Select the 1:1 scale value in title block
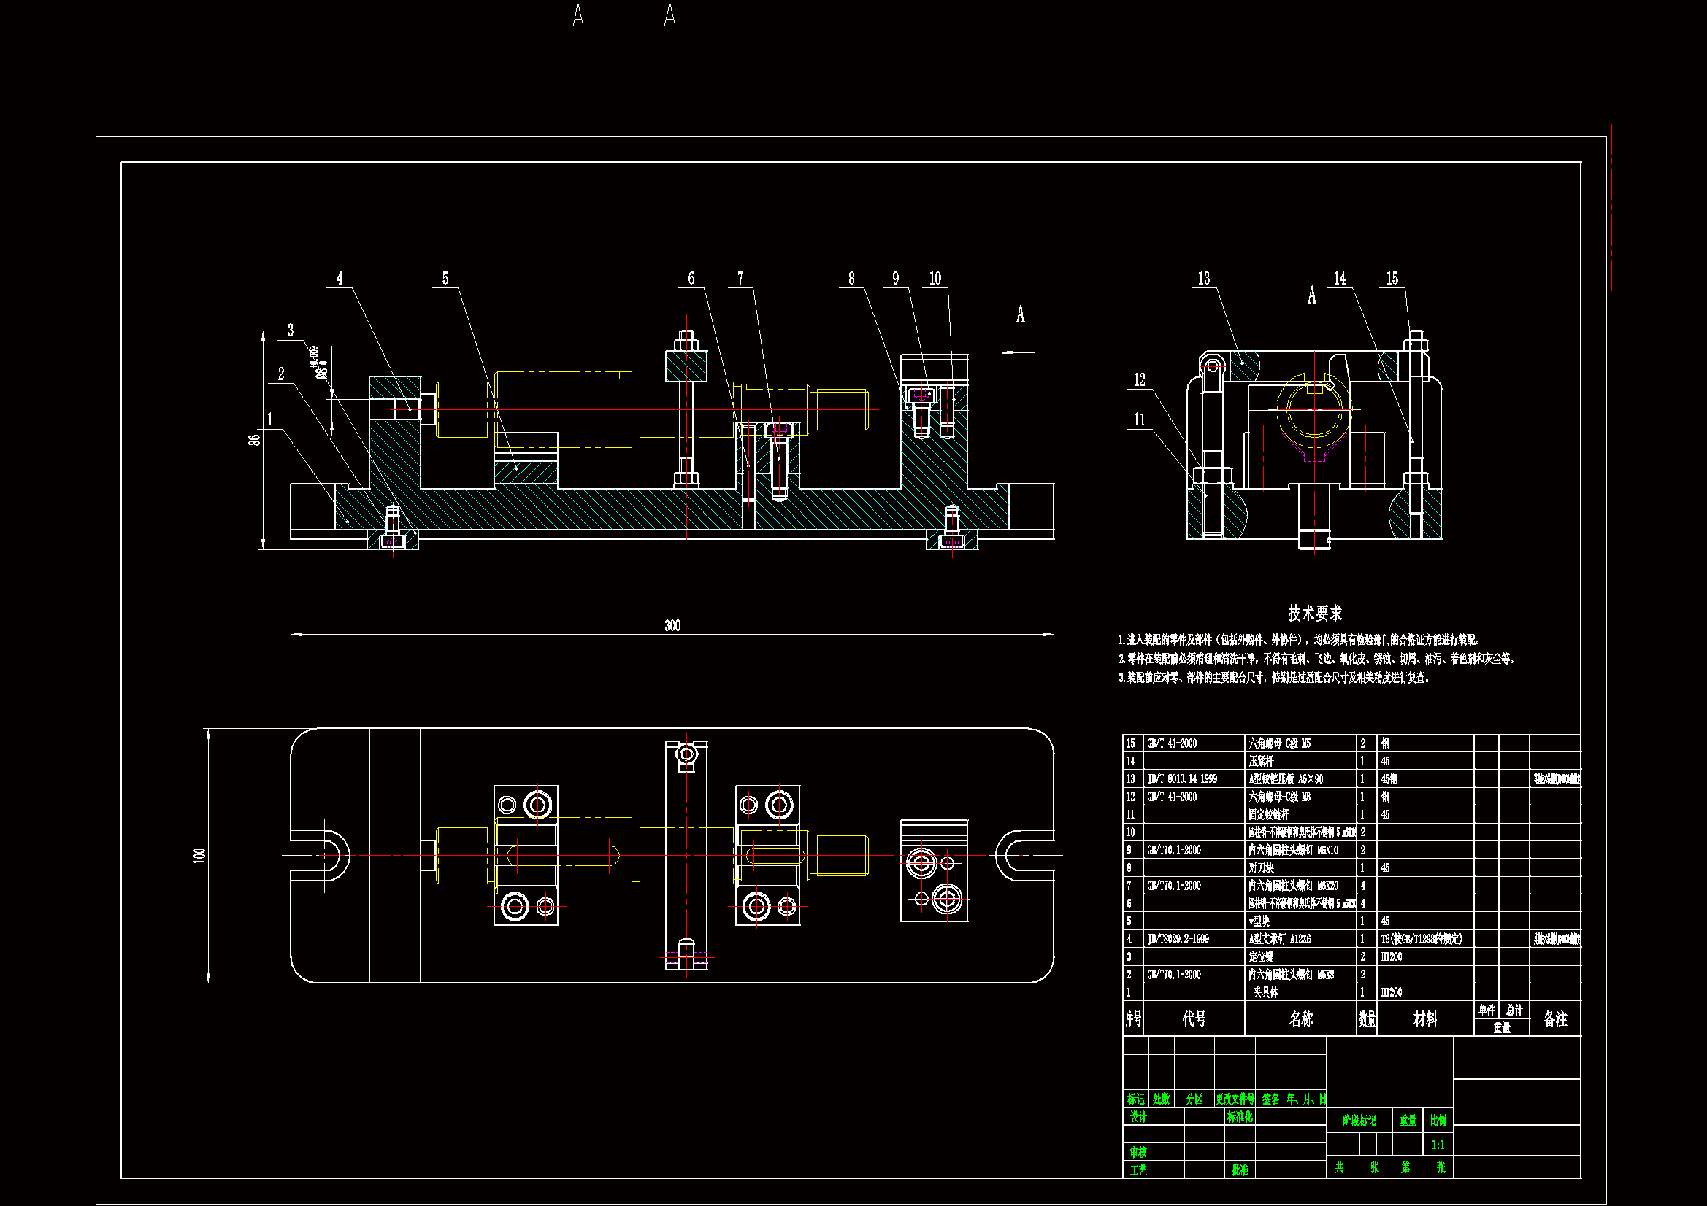 click(x=1438, y=1144)
